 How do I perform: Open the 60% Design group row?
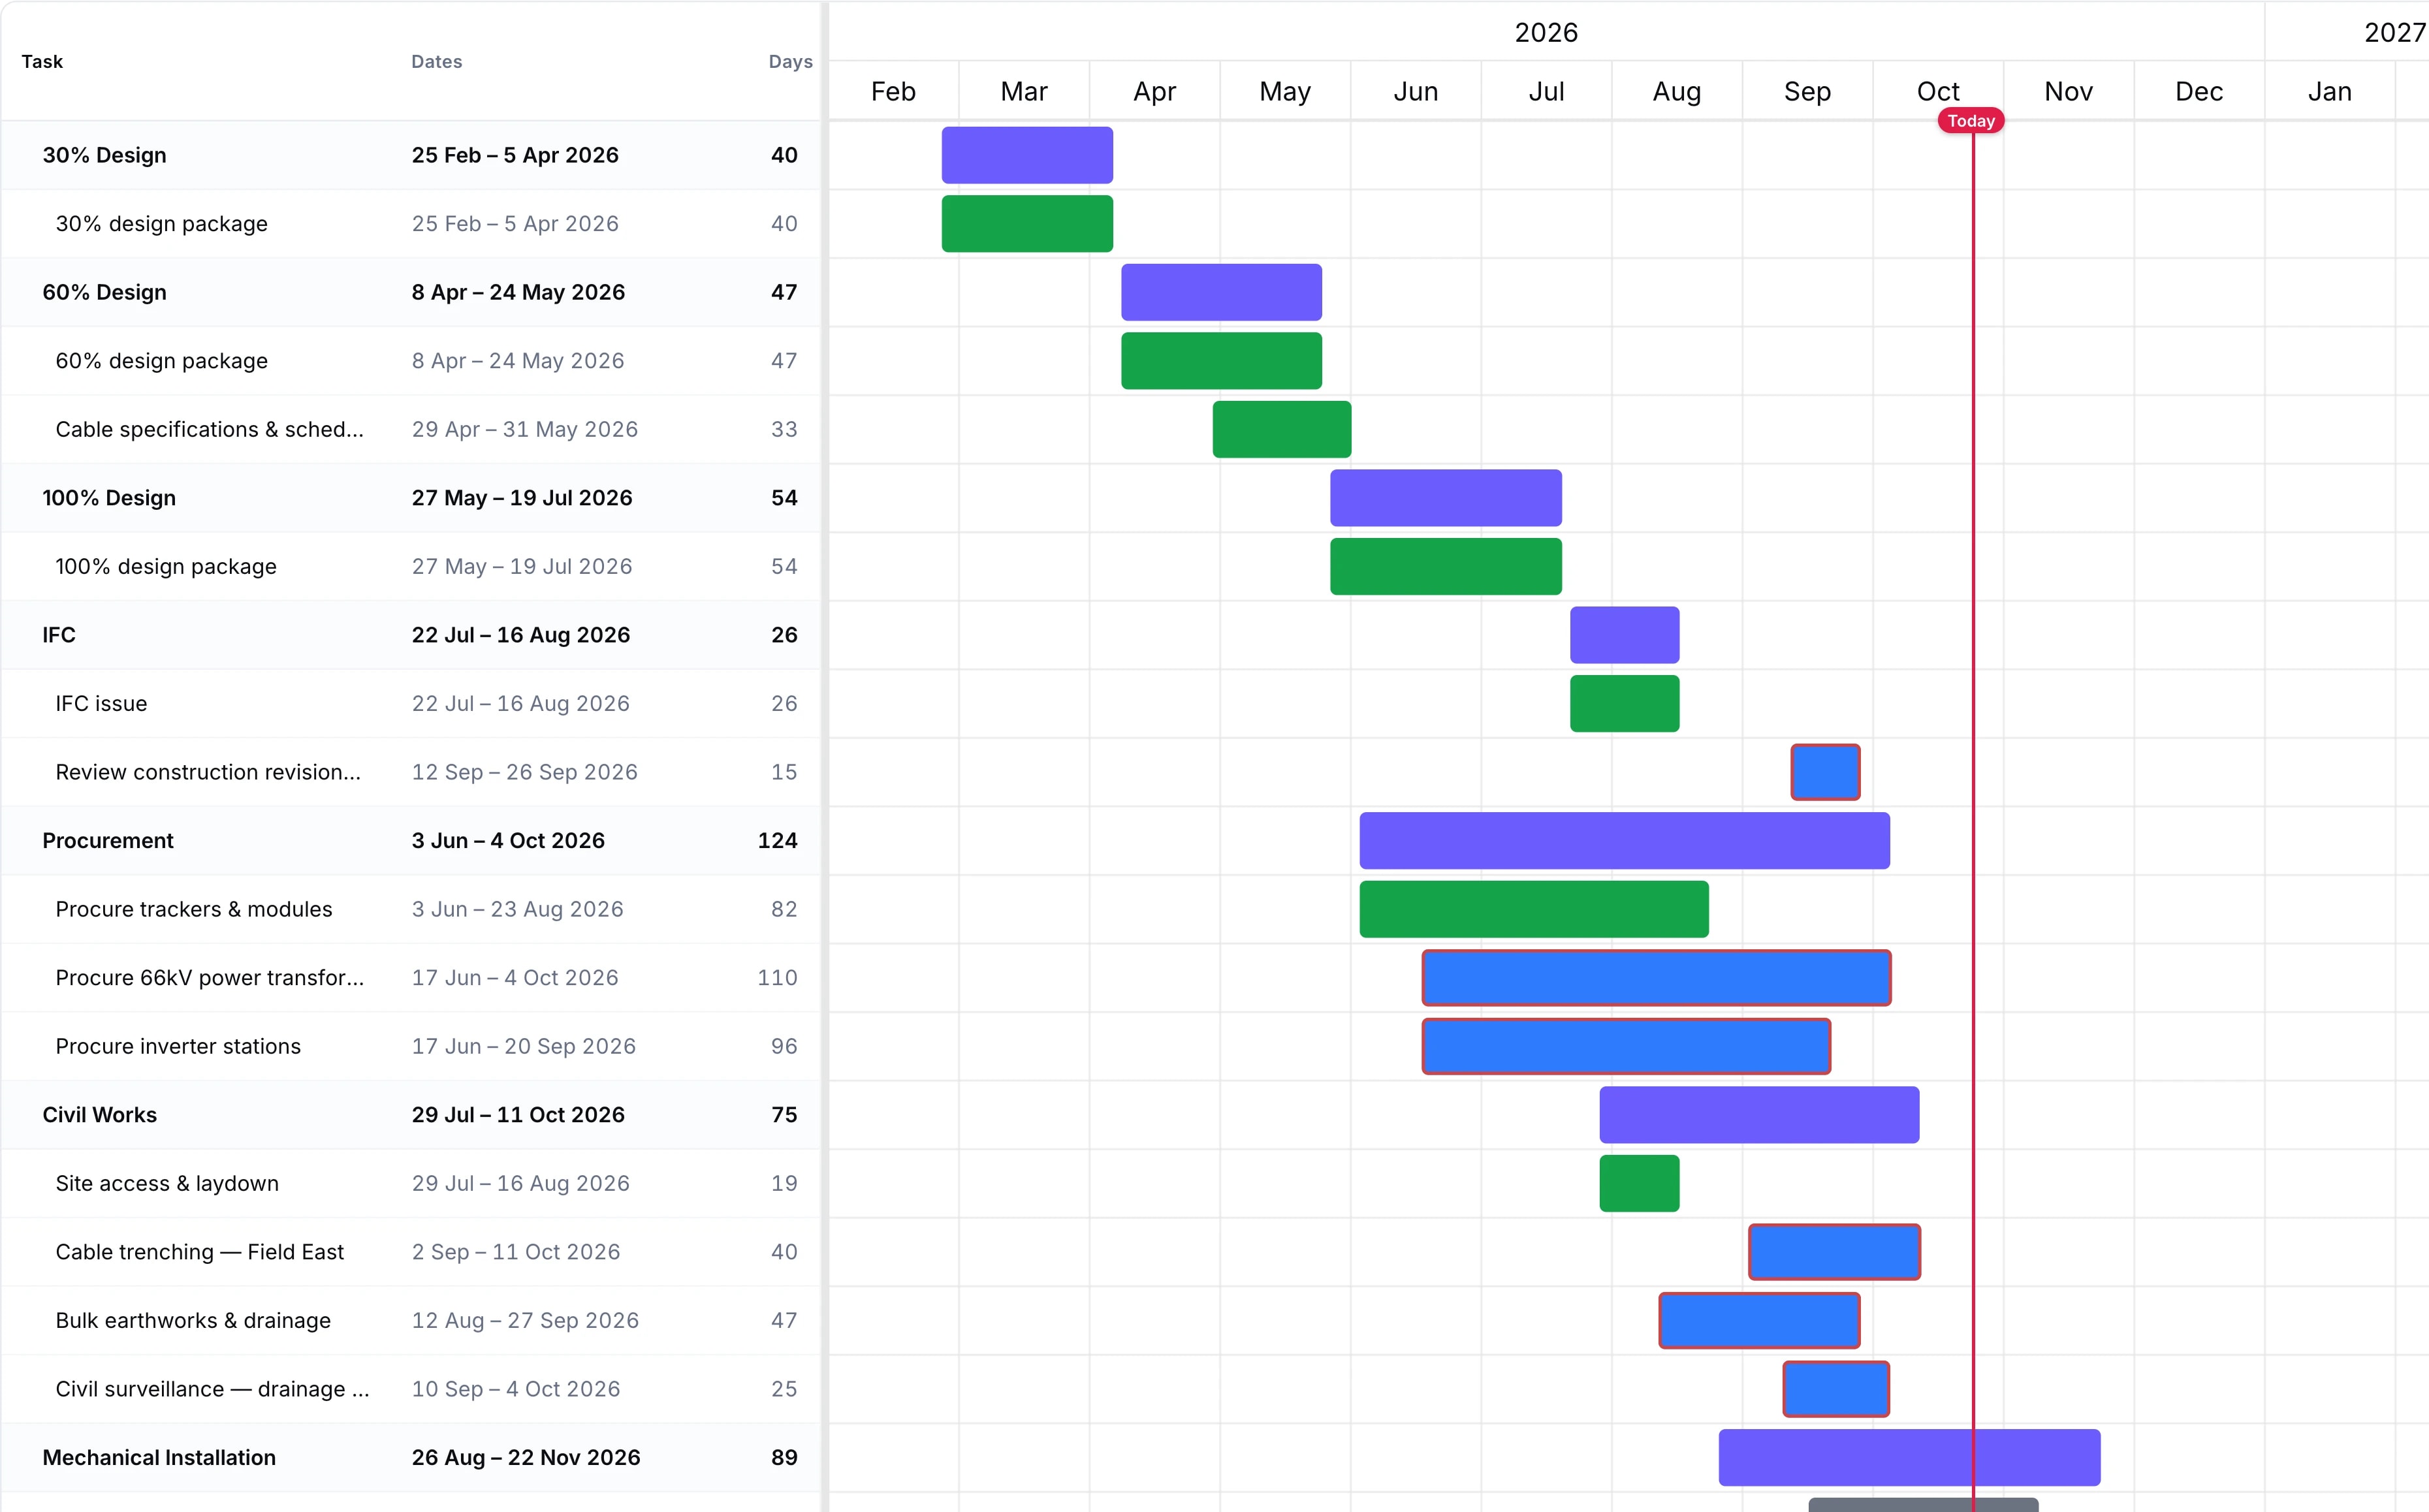tap(410, 292)
